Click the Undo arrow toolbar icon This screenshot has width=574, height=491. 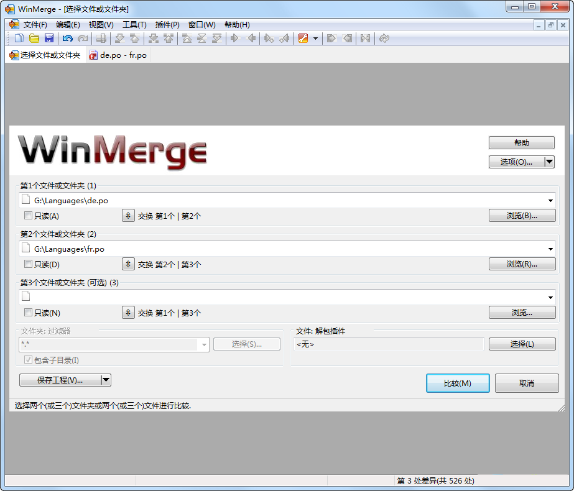click(x=67, y=39)
